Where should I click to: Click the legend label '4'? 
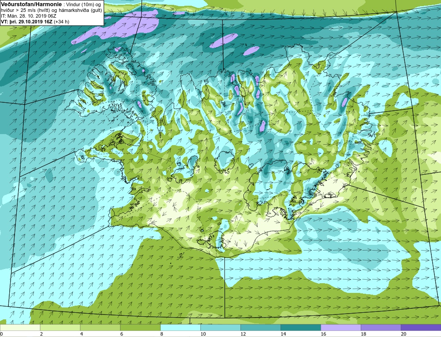[82, 334]
